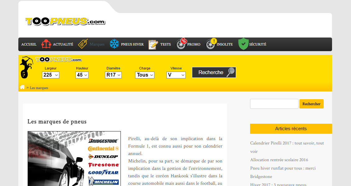Click the clipboard and pencil Tests icon
This screenshot has height=186, width=351.
153,44
